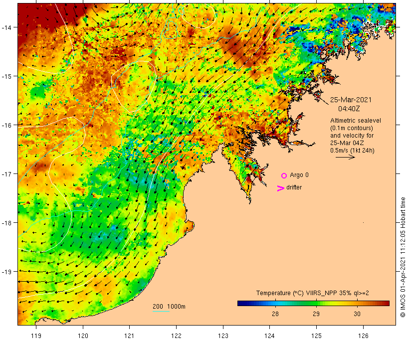
Task: Click the '125' longitude axis label
Action: (x=316, y=336)
